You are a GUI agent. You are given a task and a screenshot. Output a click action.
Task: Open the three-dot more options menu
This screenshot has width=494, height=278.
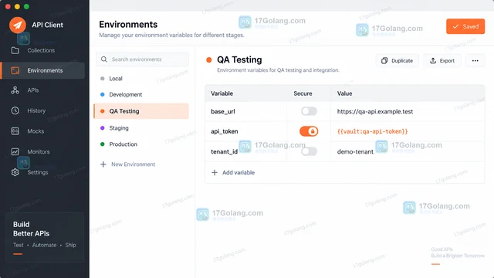[475, 60]
